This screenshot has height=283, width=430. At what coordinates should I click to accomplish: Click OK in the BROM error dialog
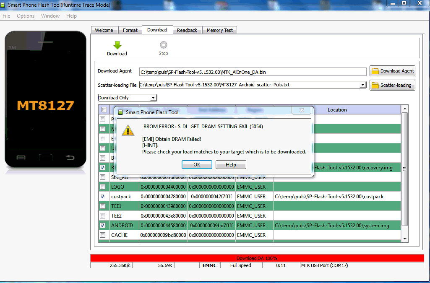click(197, 165)
